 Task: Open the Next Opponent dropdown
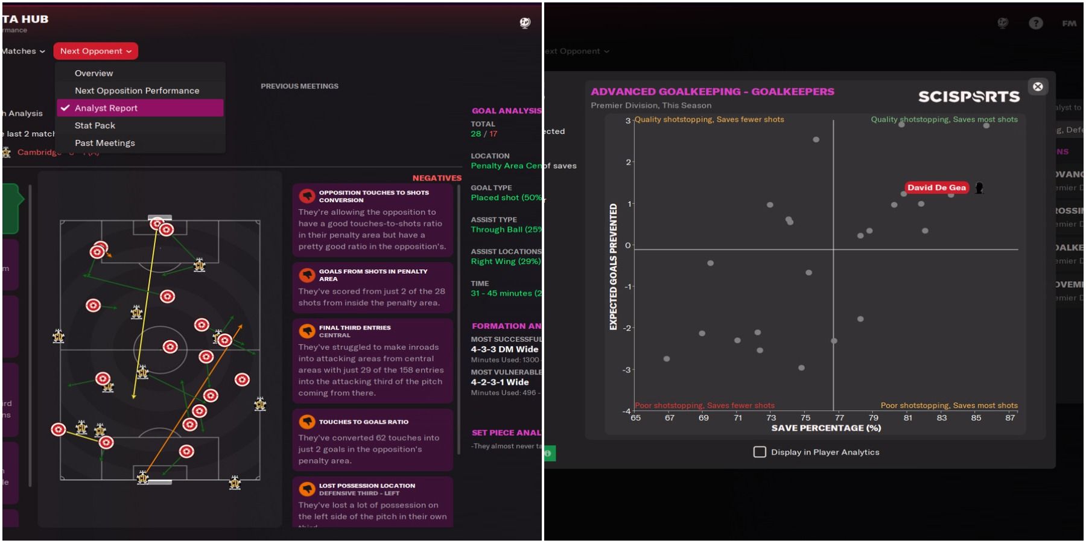[x=95, y=51]
